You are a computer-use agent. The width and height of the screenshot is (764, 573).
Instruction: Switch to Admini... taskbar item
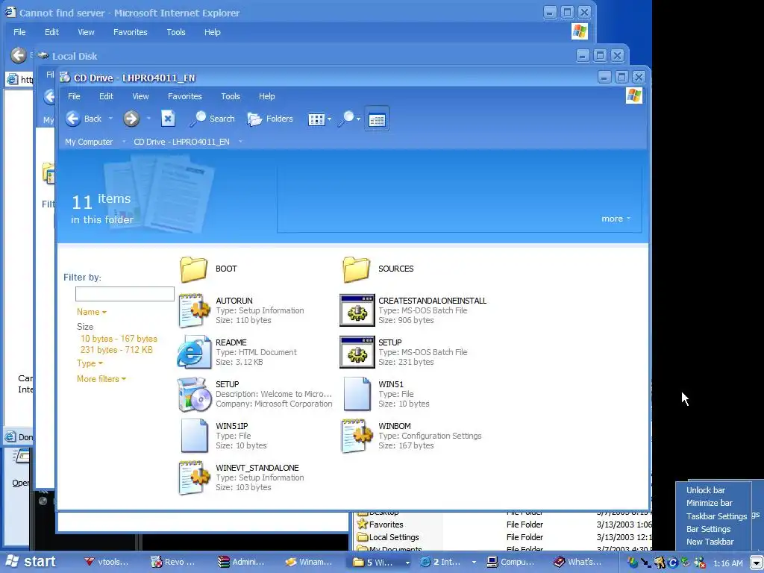pos(241,562)
